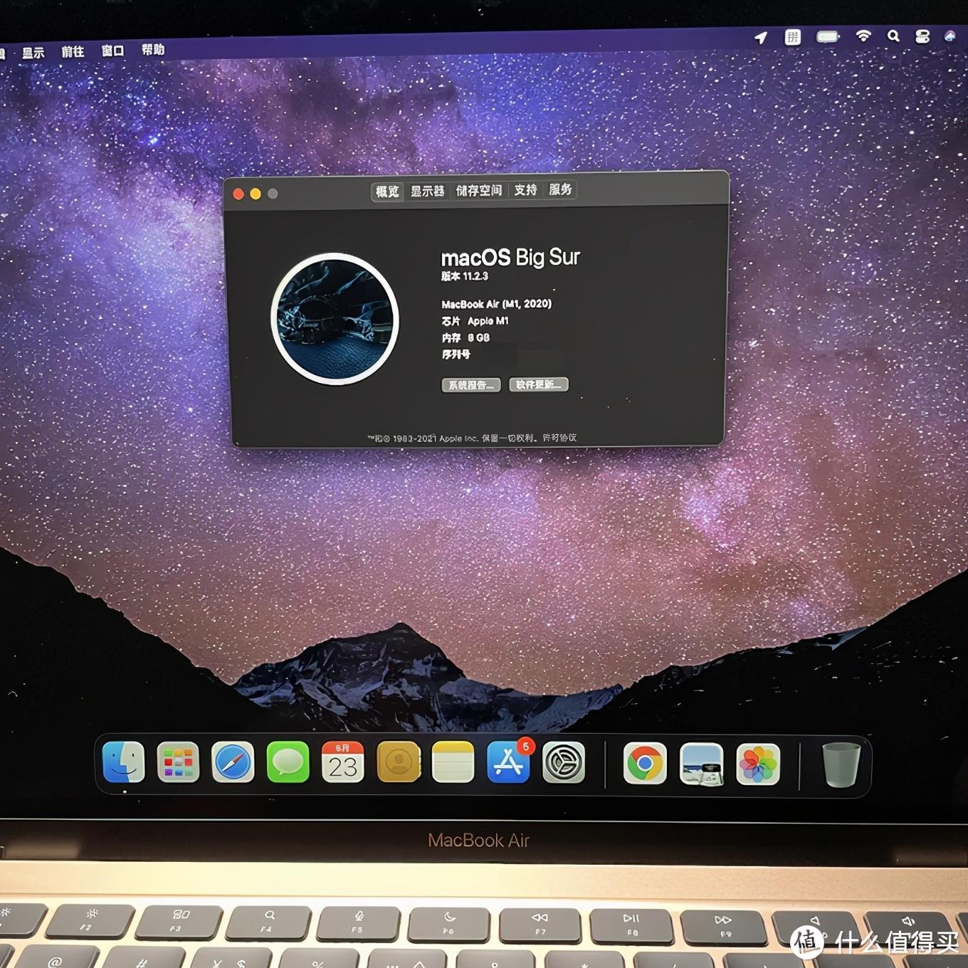Open Control Center in menu bar
968x968 pixels.
[922, 36]
